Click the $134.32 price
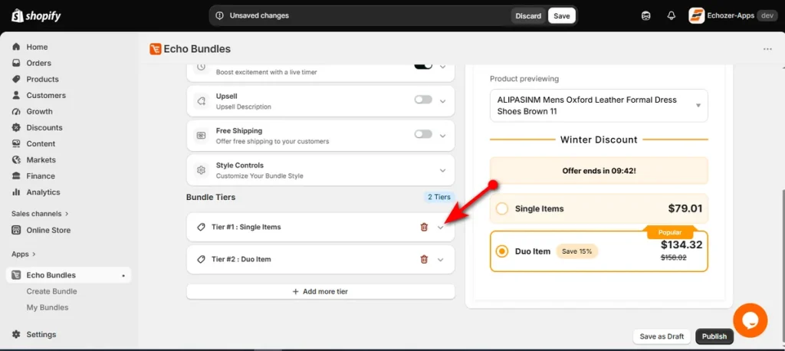Screen dimensions: 785x351 tap(682, 244)
